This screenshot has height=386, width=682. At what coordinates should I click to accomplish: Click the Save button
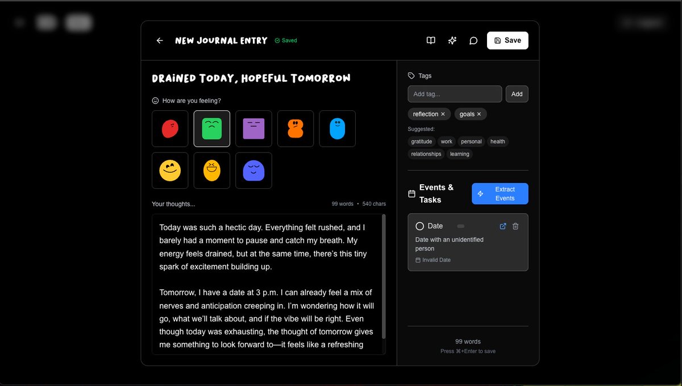[x=508, y=40]
